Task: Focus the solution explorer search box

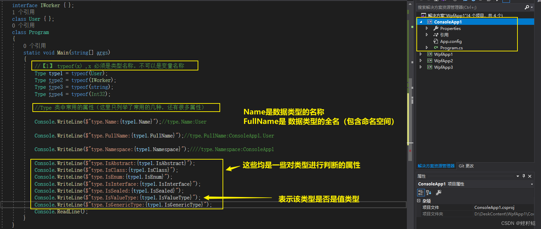Action: [x=470, y=7]
